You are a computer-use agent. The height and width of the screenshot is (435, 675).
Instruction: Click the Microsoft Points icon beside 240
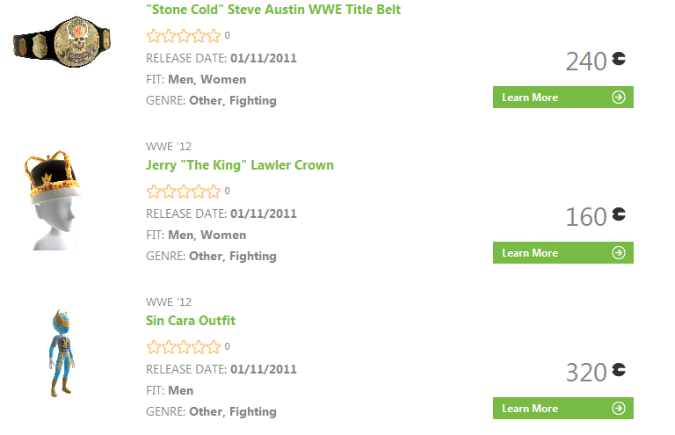point(620,60)
